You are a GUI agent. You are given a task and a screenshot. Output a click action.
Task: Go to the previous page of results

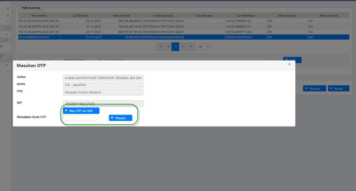(x=168, y=47)
